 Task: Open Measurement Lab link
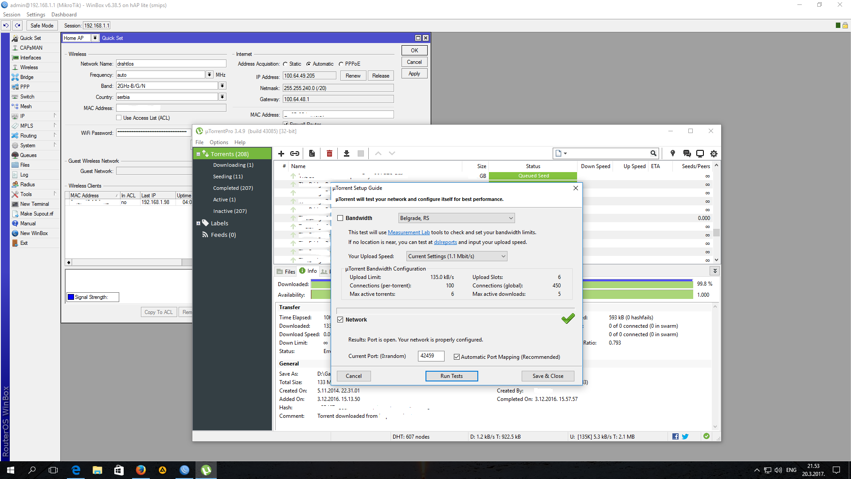pos(409,232)
